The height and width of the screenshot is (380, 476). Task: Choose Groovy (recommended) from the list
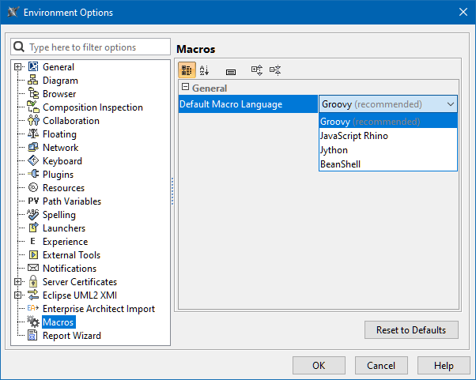(388, 122)
